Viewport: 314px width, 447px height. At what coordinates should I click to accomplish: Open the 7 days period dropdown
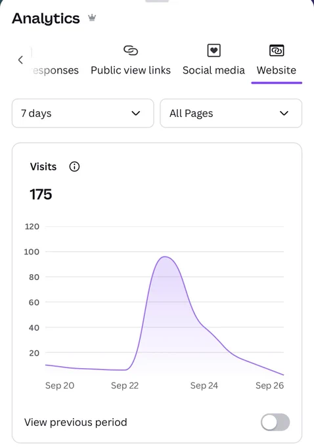pyautogui.click(x=83, y=113)
